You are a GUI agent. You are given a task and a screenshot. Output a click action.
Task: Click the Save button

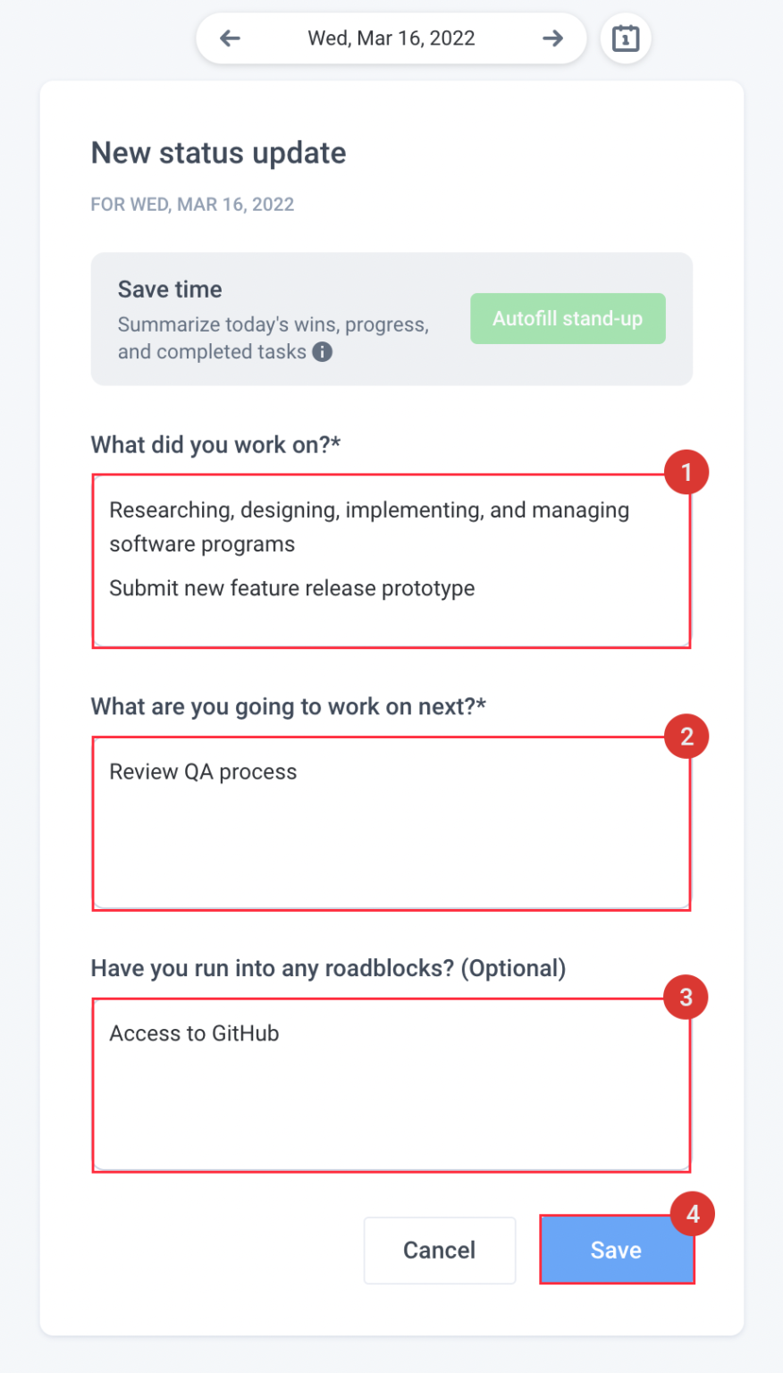coord(616,1250)
